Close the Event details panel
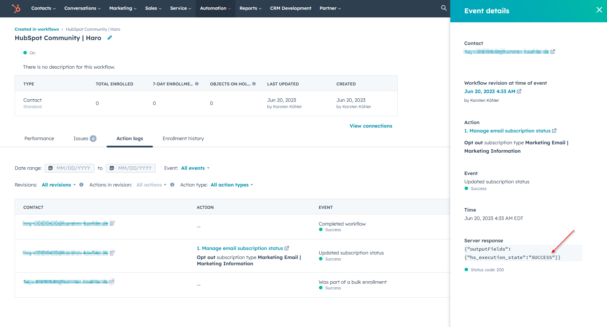This screenshot has width=607, height=327. click(x=599, y=10)
